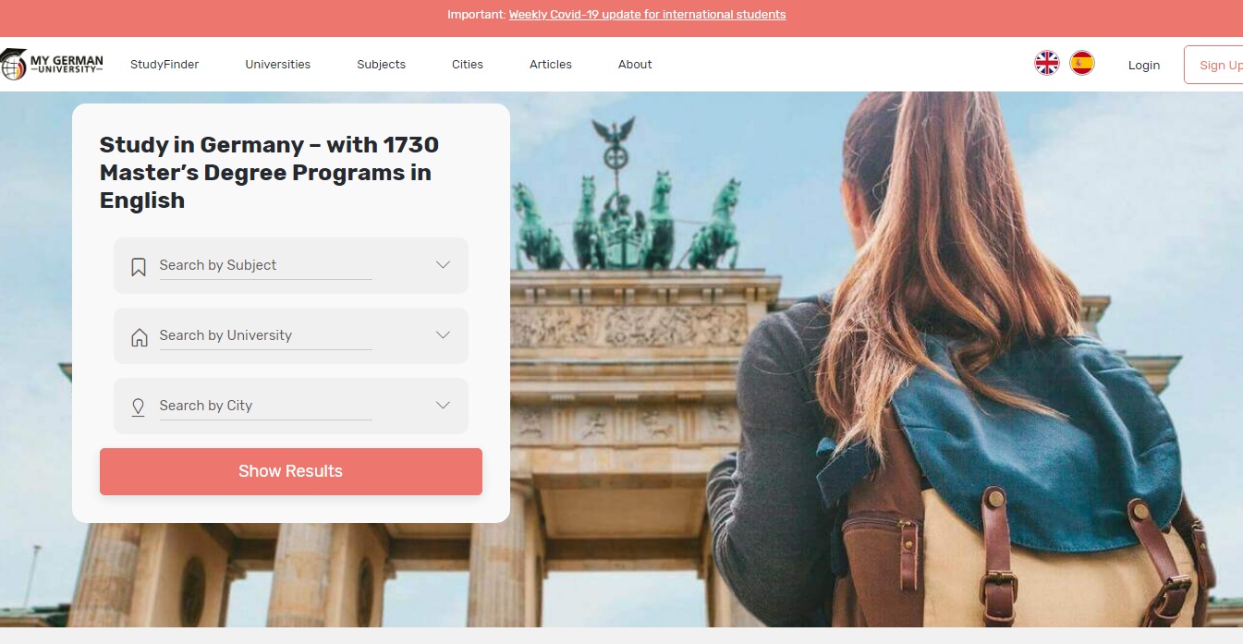Open the StudyFinder menu item

pyautogui.click(x=165, y=65)
